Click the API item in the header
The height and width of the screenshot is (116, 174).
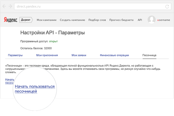[x=140, y=20]
